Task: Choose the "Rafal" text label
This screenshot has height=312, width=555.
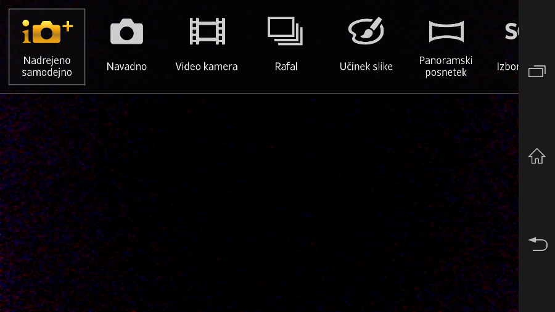Action: (x=286, y=67)
